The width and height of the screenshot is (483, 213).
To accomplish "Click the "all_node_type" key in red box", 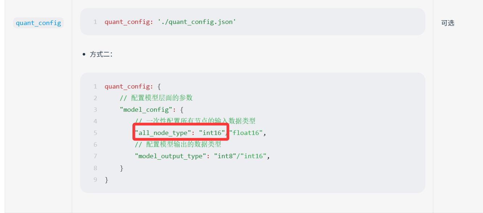I will point(163,133).
